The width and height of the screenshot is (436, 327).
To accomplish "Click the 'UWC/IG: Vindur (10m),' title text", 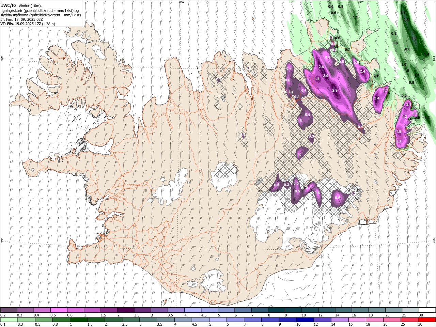I will (x=21, y=5).
